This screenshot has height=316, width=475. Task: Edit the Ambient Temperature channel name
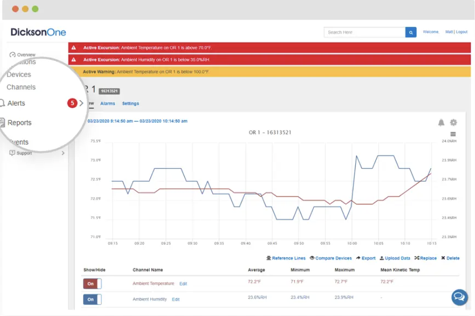(183, 284)
